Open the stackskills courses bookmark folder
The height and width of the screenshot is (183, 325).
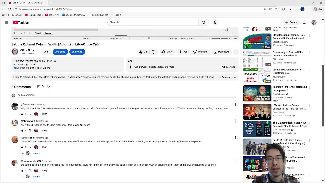[x=98, y=15]
